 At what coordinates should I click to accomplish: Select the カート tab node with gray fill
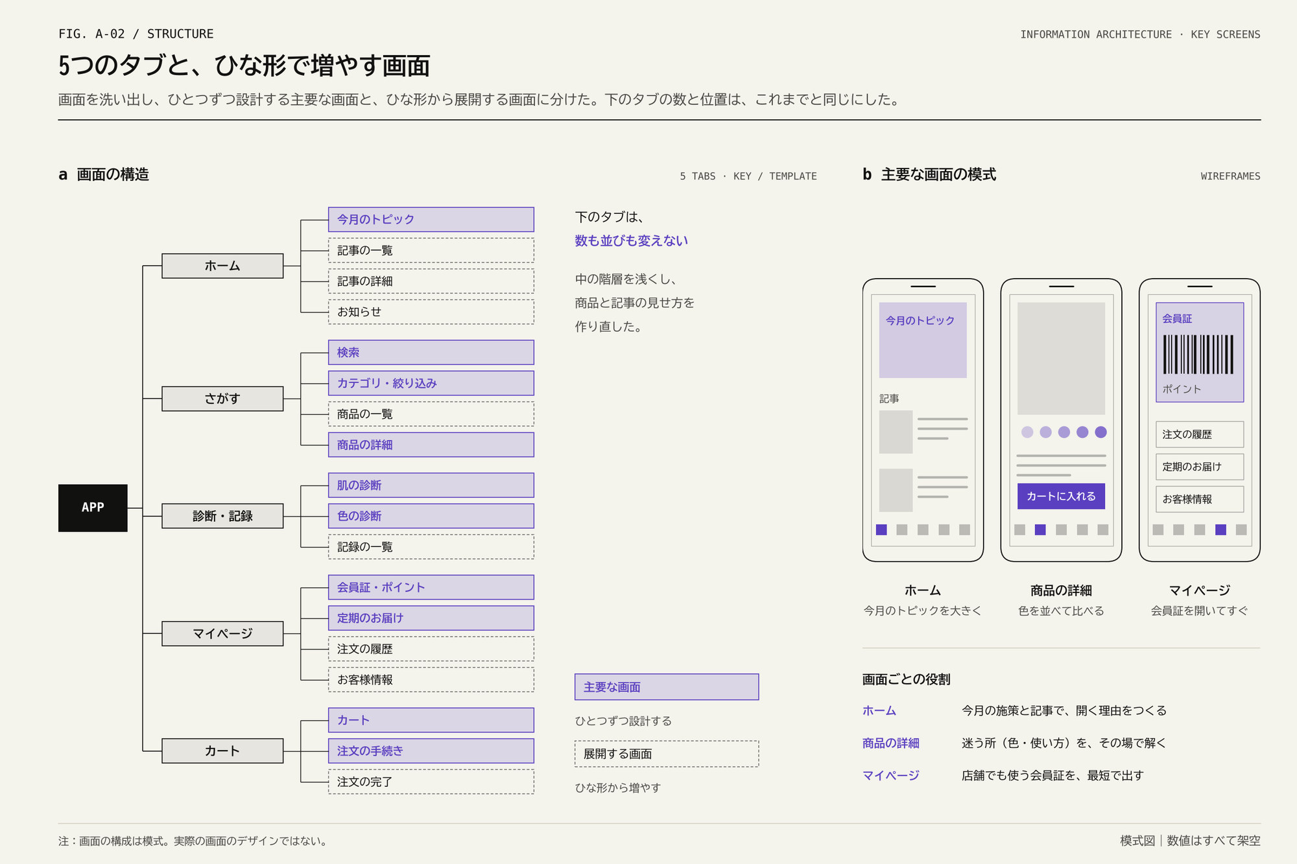222,751
